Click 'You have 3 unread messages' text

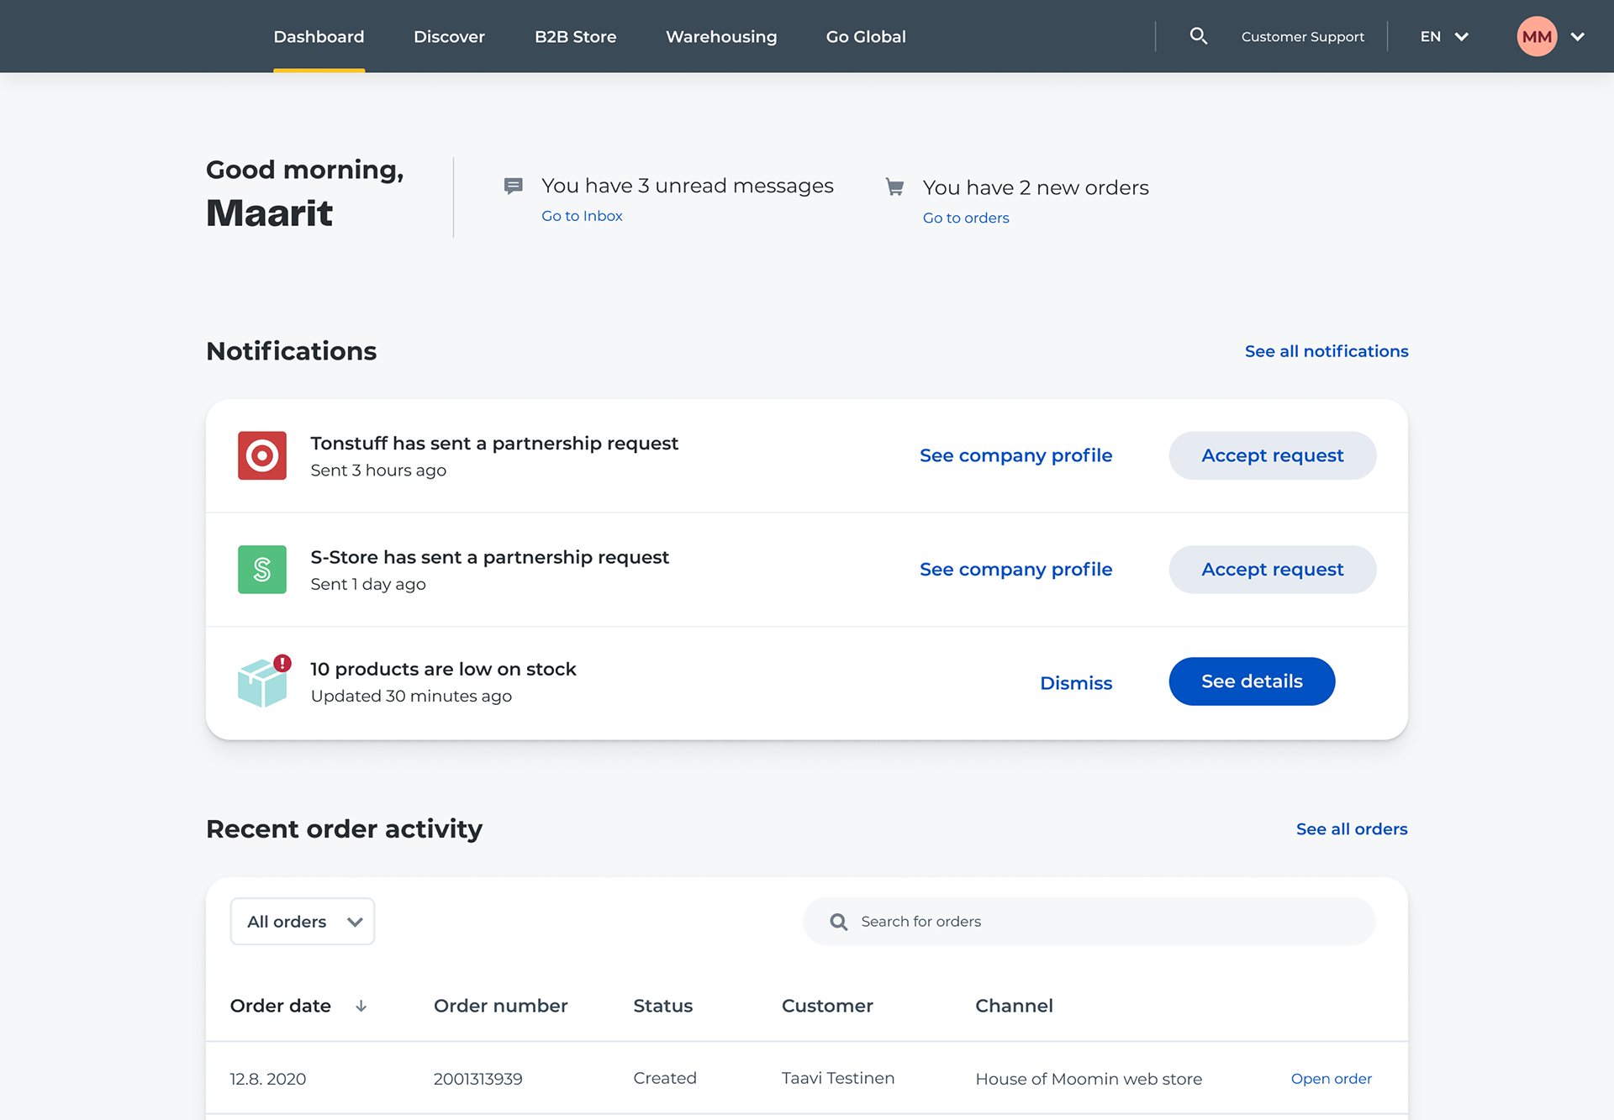pyautogui.click(x=688, y=186)
